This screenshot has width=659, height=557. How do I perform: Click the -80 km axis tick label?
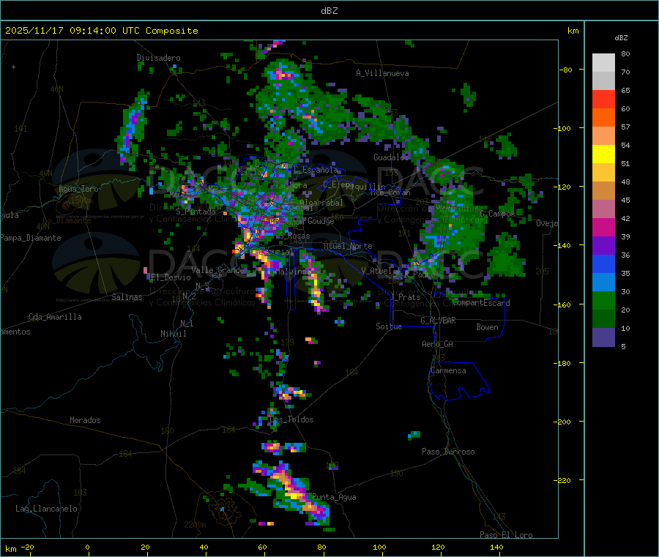565,70
